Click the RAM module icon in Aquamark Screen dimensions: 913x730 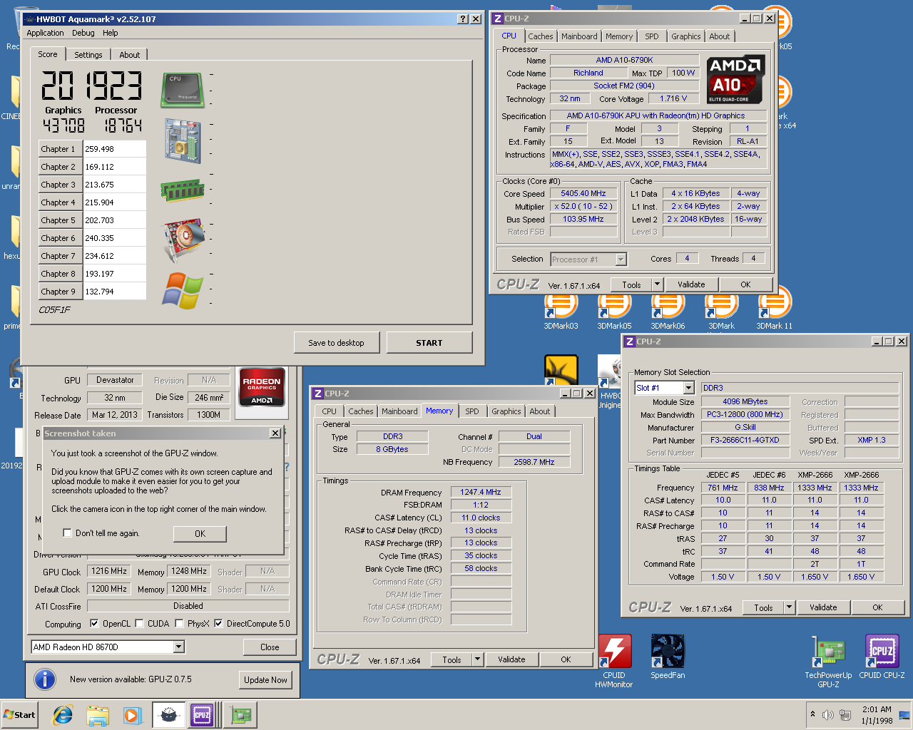[x=183, y=190]
